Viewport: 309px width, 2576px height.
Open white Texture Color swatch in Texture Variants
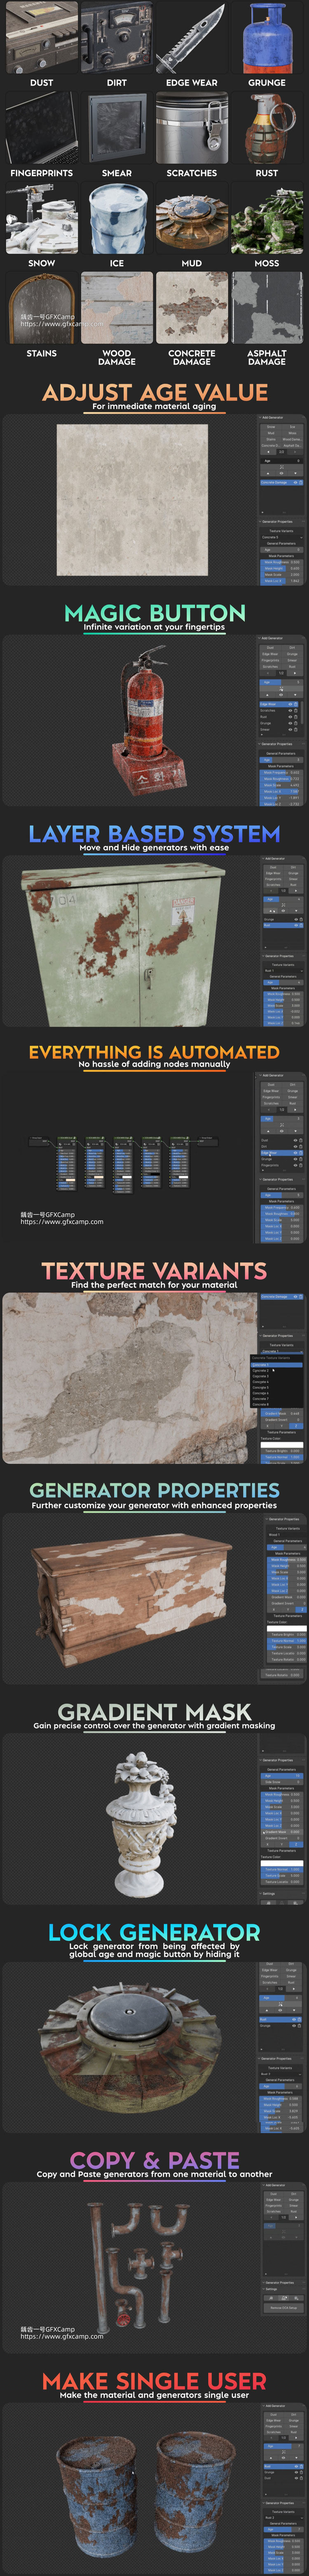click(282, 1445)
